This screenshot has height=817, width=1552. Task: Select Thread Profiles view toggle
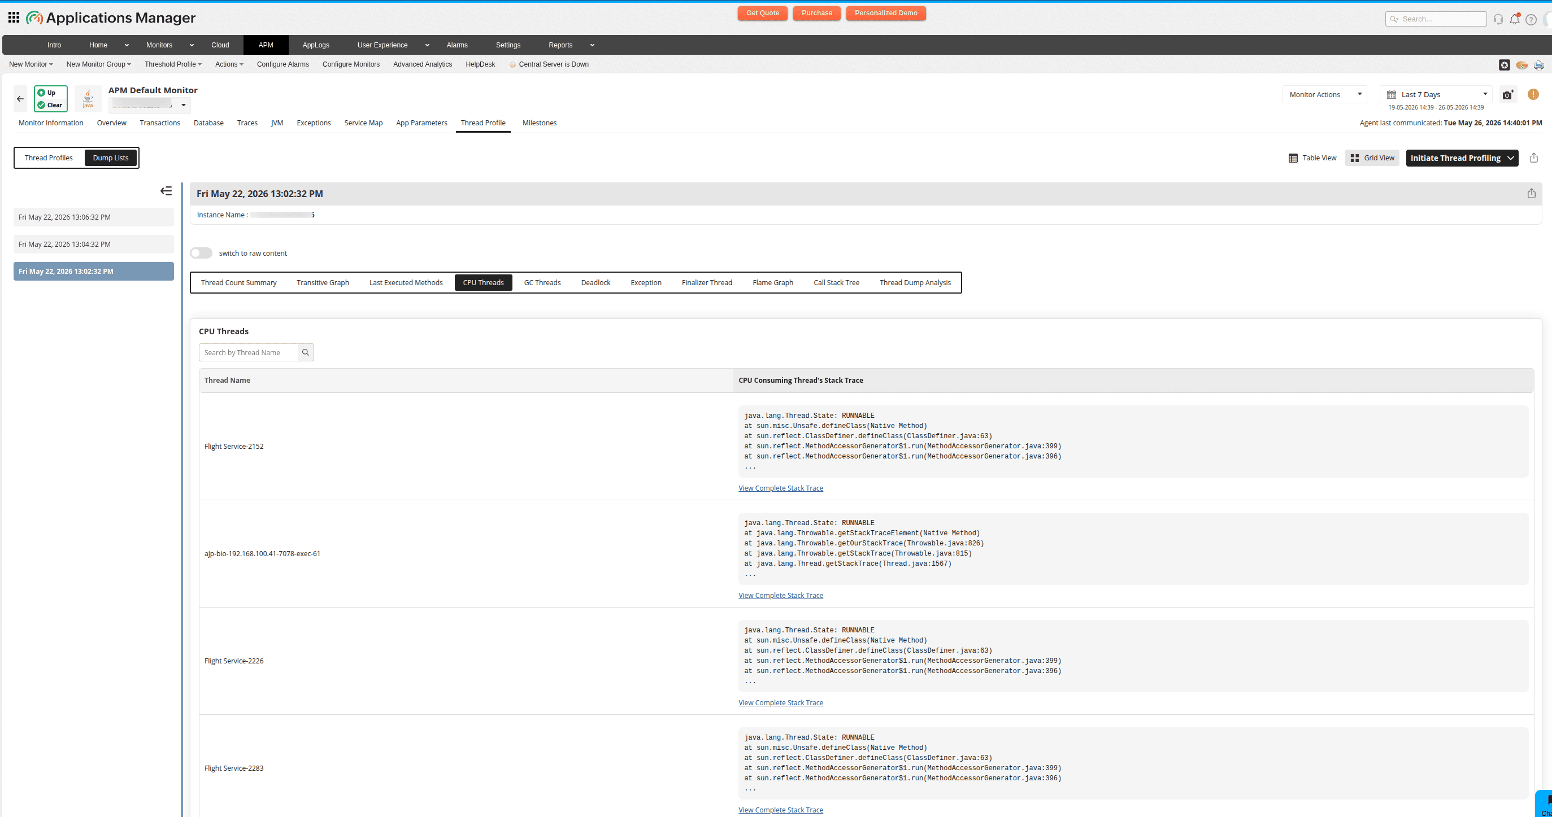point(49,158)
